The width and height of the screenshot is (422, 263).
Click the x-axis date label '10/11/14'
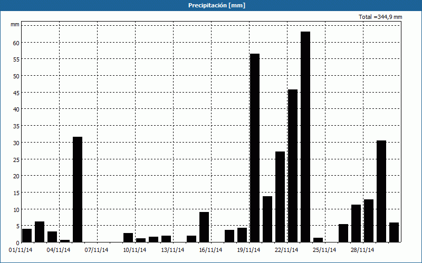point(135,250)
